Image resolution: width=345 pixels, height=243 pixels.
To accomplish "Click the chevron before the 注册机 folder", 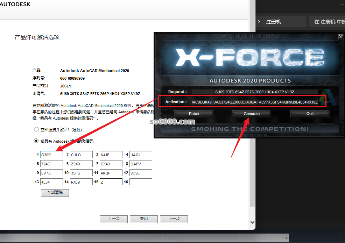I will (x=259, y=22).
